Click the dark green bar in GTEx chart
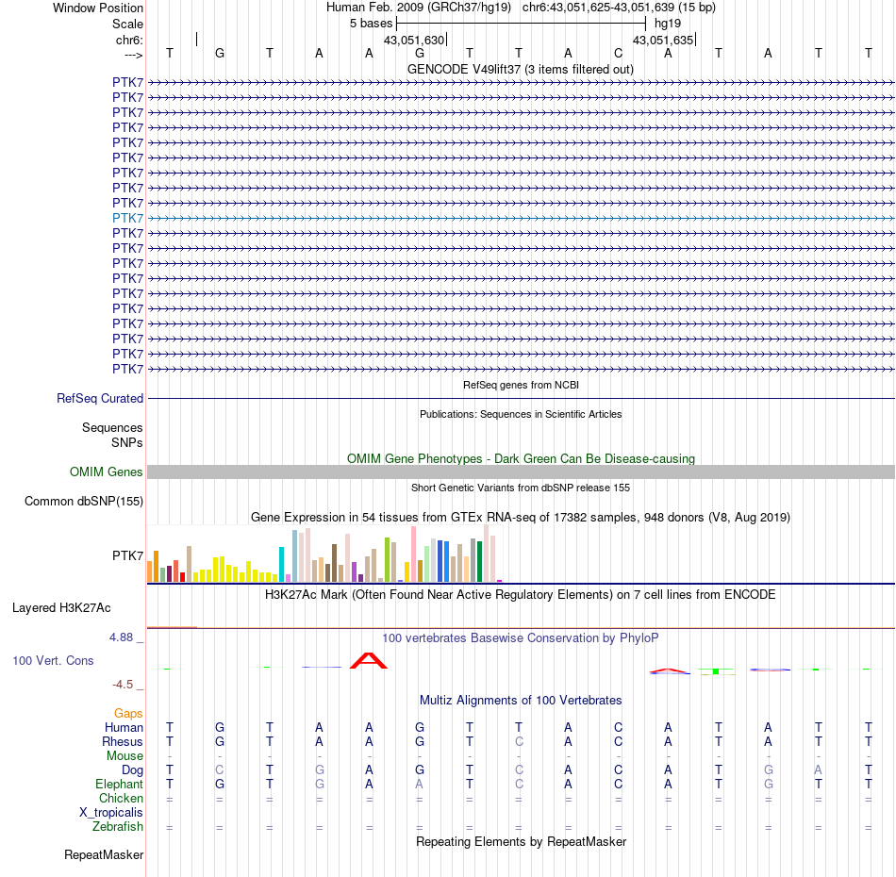 pyautogui.click(x=479, y=562)
